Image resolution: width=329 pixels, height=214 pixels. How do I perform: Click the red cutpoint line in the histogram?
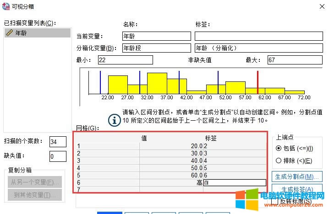click(258, 82)
